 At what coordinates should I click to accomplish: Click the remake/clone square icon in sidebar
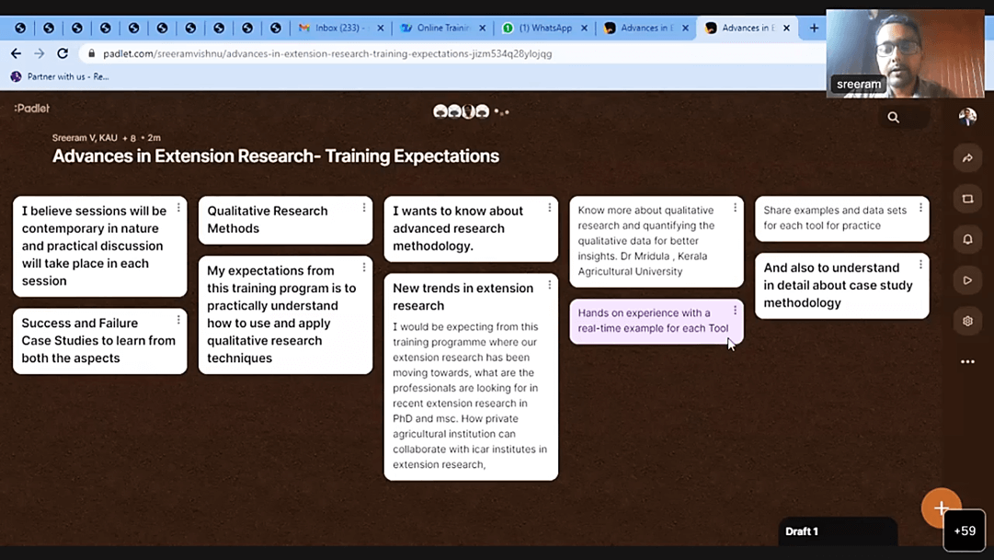(x=967, y=199)
